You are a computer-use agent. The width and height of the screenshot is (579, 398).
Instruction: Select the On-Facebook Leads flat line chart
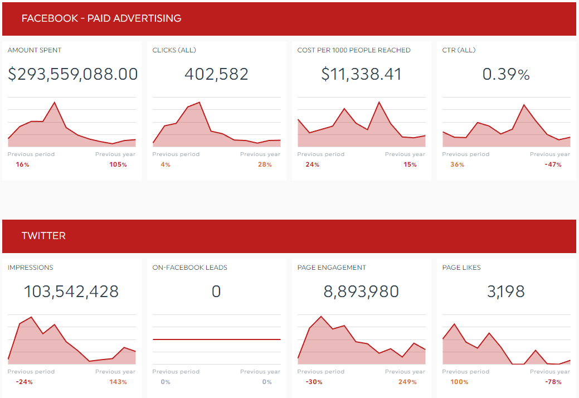click(x=216, y=339)
